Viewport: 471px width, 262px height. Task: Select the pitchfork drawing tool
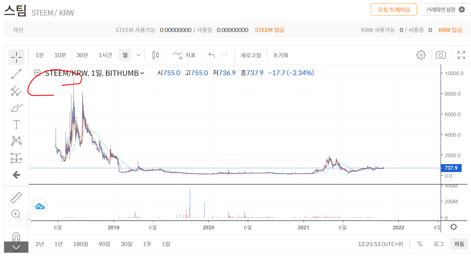[x=16, y=91]
